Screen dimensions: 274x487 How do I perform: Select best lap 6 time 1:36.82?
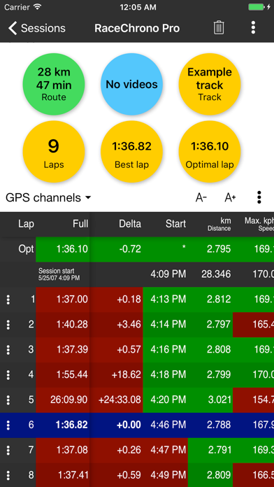[63, 425]
